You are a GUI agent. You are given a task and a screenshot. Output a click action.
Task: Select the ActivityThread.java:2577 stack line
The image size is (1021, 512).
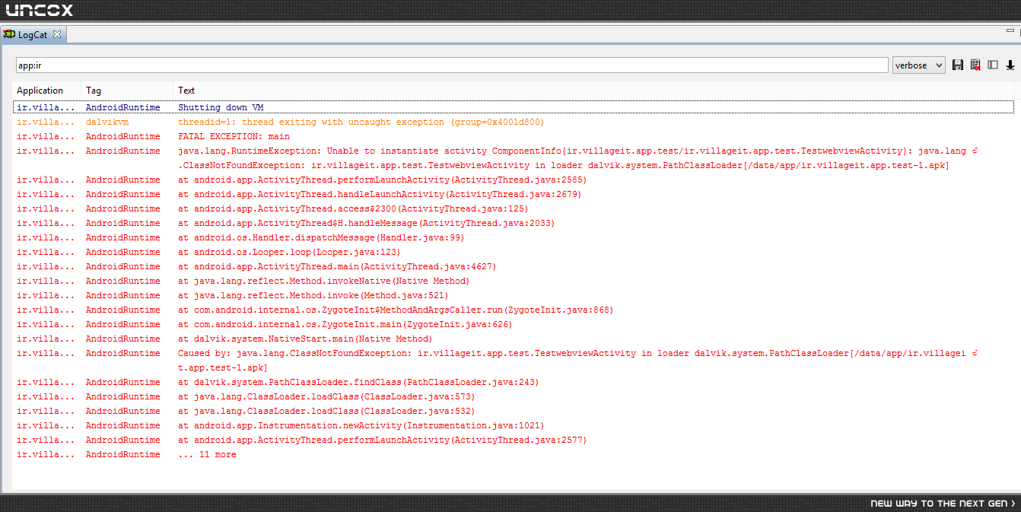pyautogui.click(x=514, y=440)
